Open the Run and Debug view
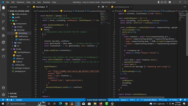 (x=3, y=29)
